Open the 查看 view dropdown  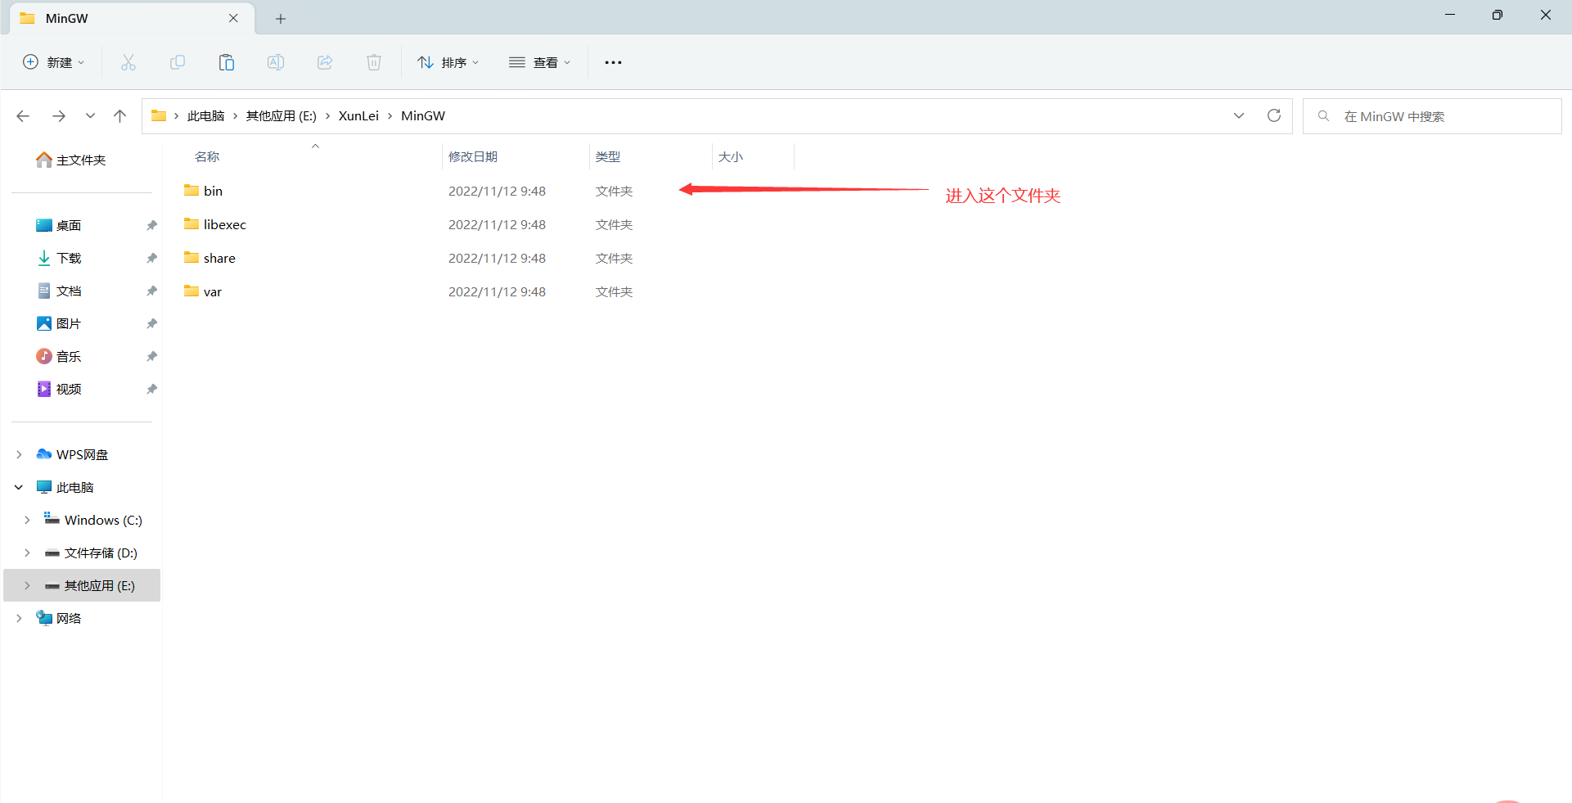pos(539,62)
